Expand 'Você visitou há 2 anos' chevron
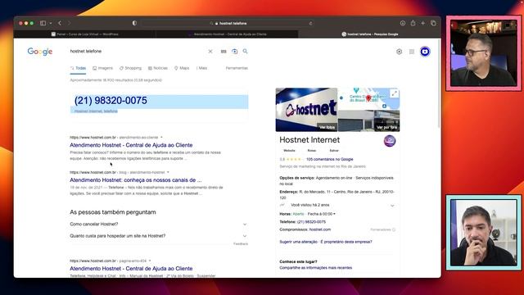Image resolution: width=524 pixels, height=295 pixels. click(x=392, y=206)
